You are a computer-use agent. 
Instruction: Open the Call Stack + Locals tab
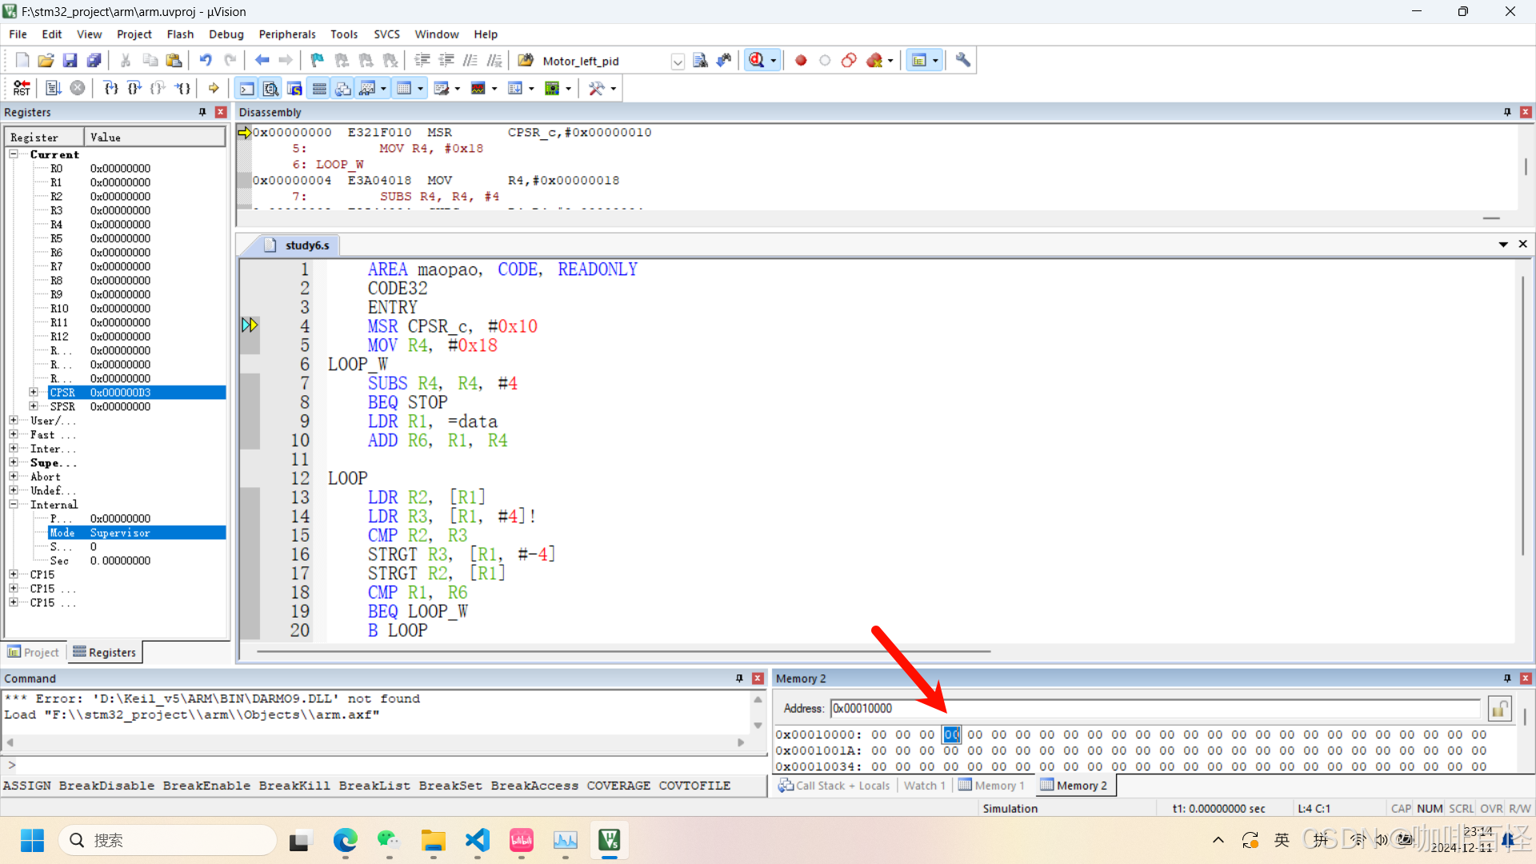834,786
